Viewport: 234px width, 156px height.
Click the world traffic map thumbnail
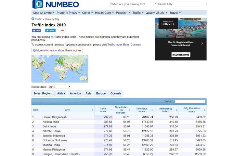(60, 69)
